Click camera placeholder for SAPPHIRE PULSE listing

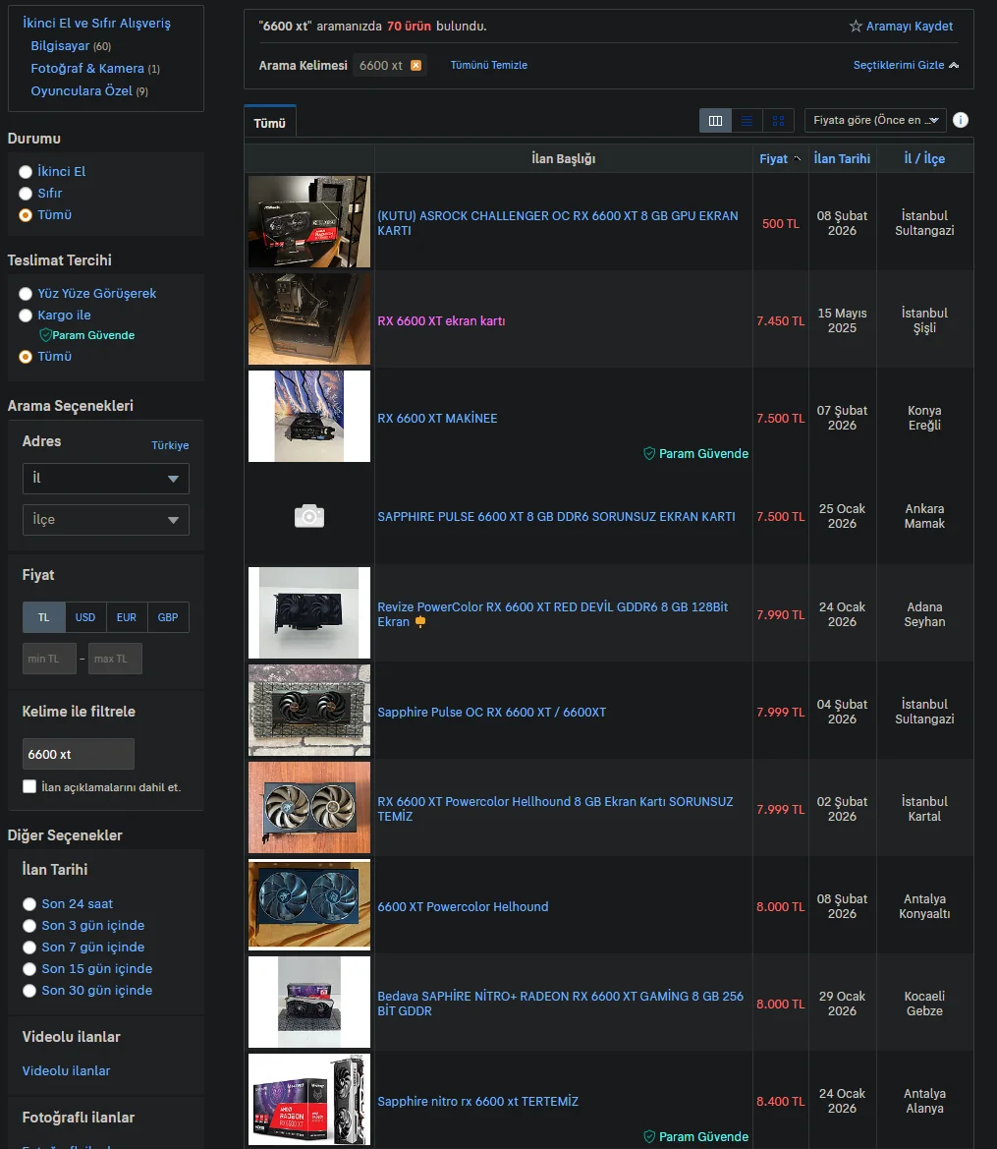click(x=309, y=516)
